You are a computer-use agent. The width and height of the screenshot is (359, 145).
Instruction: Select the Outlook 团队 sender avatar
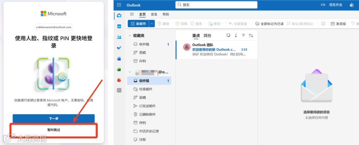(187, 47)
